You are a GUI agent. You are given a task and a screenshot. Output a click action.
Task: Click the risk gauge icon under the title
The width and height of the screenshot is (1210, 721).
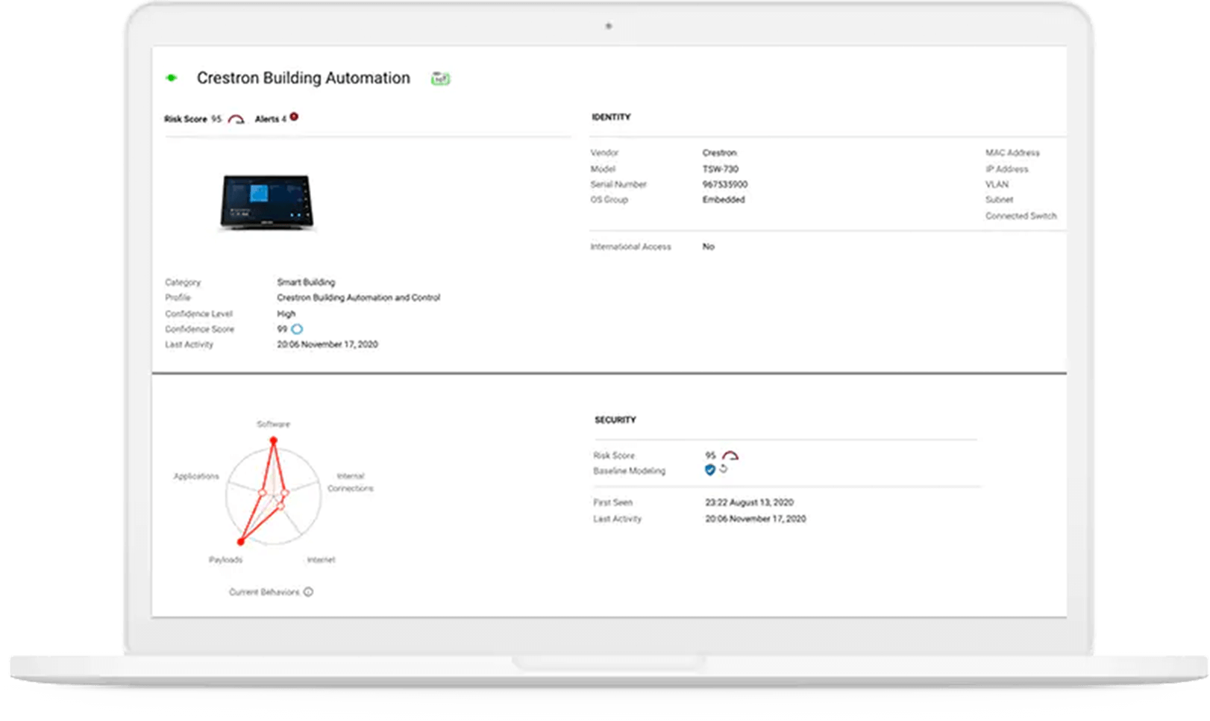coord(236,119)
